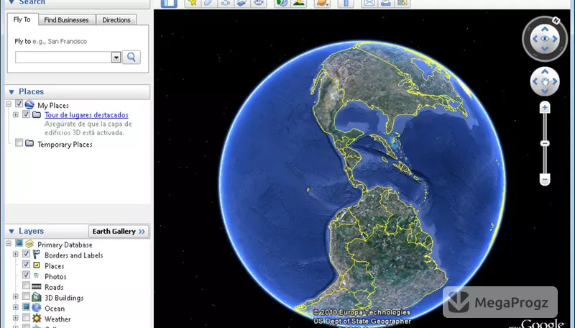The width and height of the screenshot is (575, 328).
Task: Switch to the Fly To tab
Action: (x=22, y=19)
